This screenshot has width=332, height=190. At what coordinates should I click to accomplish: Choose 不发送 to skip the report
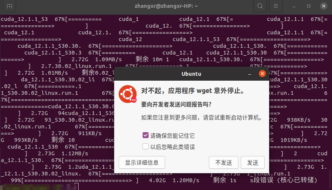click(223, 162)
